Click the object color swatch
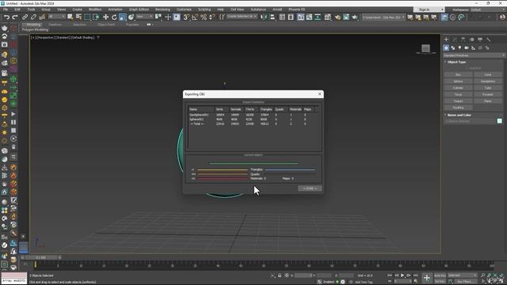The image size is (507, 285). [x=500, y=121]
